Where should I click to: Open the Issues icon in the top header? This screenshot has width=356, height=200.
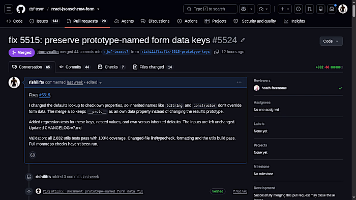coord(299,9)
